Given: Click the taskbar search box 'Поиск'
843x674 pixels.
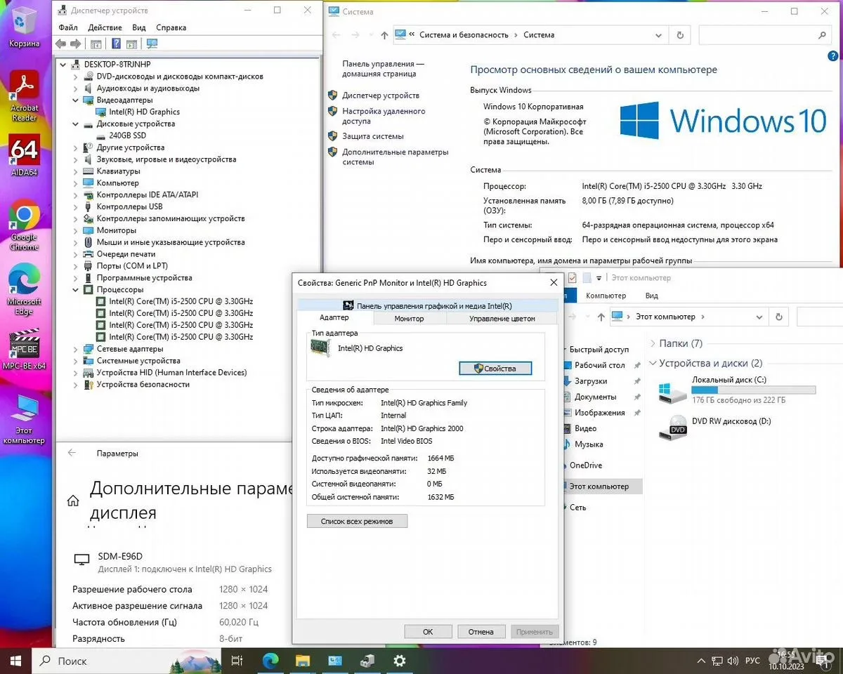Looking at the screenshot, I should point(126,661).
